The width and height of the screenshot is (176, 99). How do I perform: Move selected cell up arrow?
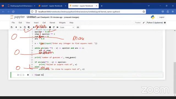34,27
